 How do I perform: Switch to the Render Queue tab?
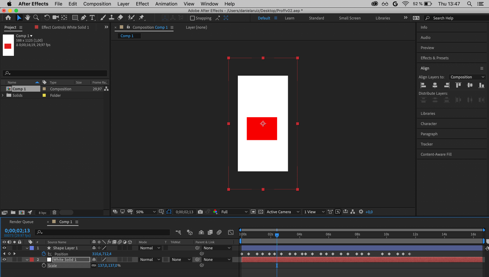tap(22, 222)
